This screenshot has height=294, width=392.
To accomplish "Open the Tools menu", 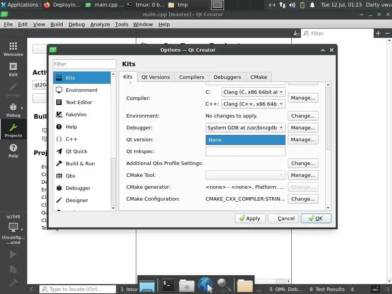I will click(x=121, y=24).
